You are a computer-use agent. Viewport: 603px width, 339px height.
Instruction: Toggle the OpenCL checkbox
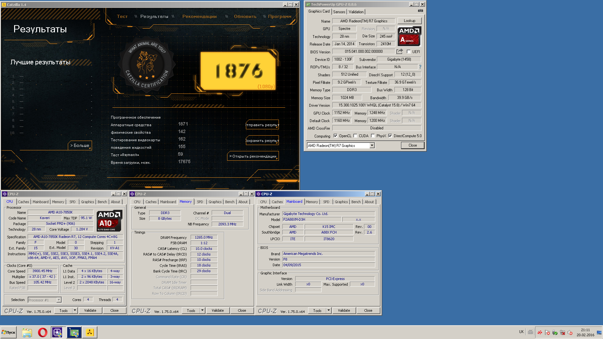[x=335, y=136]
